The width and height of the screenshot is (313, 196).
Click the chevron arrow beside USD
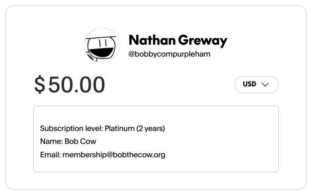(265, 84)
